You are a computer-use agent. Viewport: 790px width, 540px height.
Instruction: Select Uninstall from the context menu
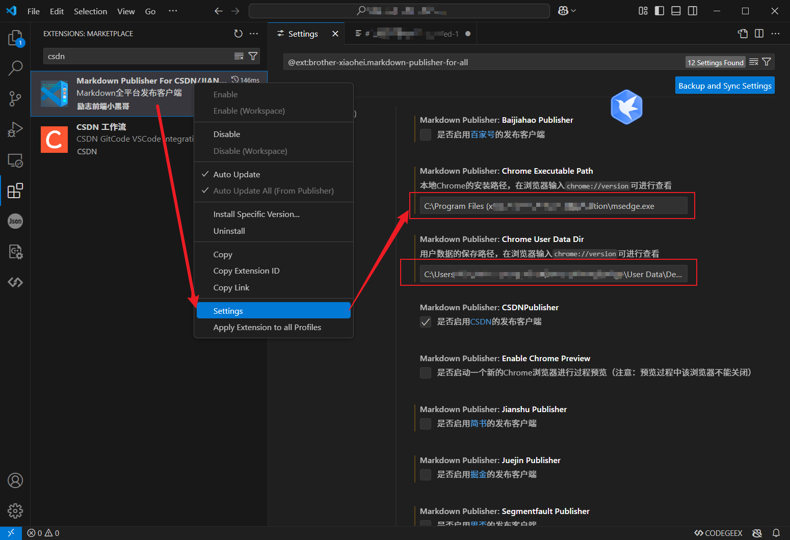pyautogui.click(x=273, y=231)
